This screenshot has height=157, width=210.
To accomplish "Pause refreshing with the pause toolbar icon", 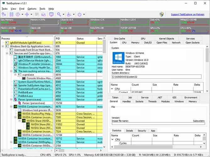I will [11, 14].
